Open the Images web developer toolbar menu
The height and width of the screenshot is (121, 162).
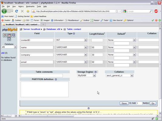(45, 20)
